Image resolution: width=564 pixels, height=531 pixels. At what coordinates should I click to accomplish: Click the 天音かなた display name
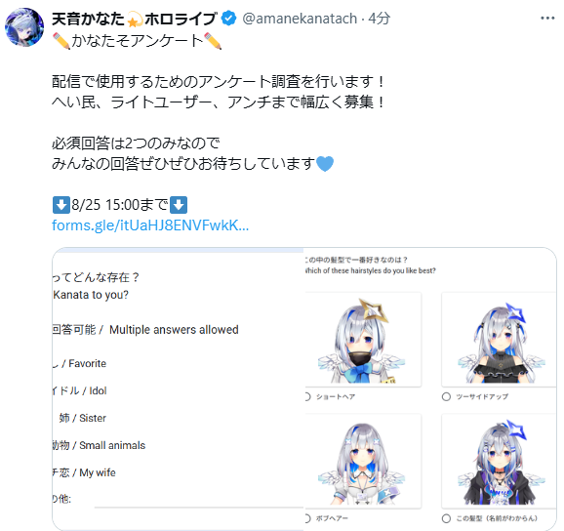pos(88,19)
